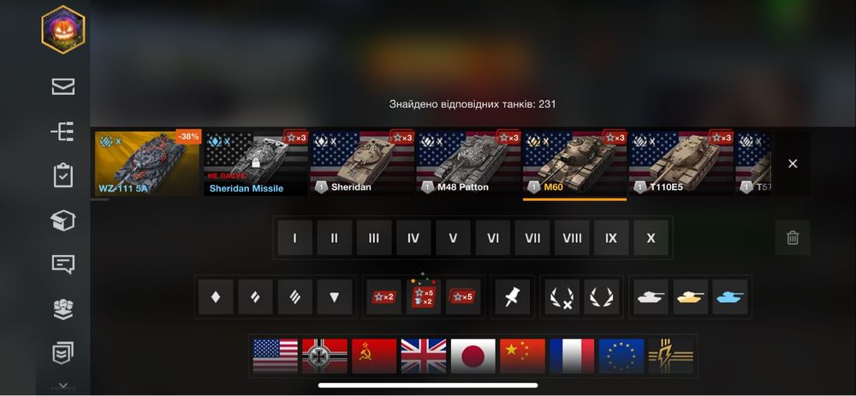This screenshot has height=396, width=856.
Task: Expand the sidebar with bottom chevron
Action: pyautogui.click(x=63, y=386)
